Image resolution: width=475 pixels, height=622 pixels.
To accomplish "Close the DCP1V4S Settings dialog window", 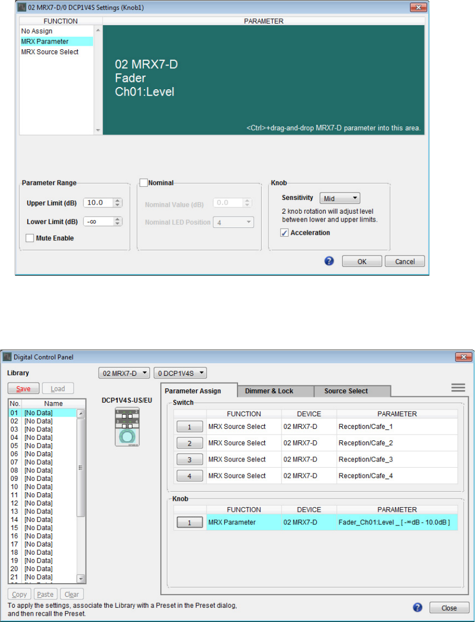I will pos(418,7).
